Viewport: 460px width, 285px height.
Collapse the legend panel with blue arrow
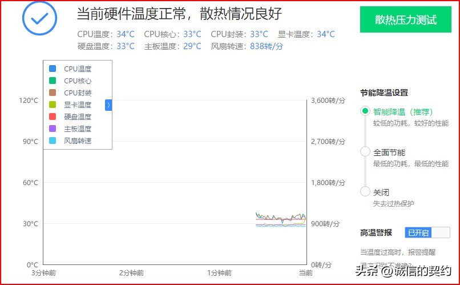pos(108,105)
